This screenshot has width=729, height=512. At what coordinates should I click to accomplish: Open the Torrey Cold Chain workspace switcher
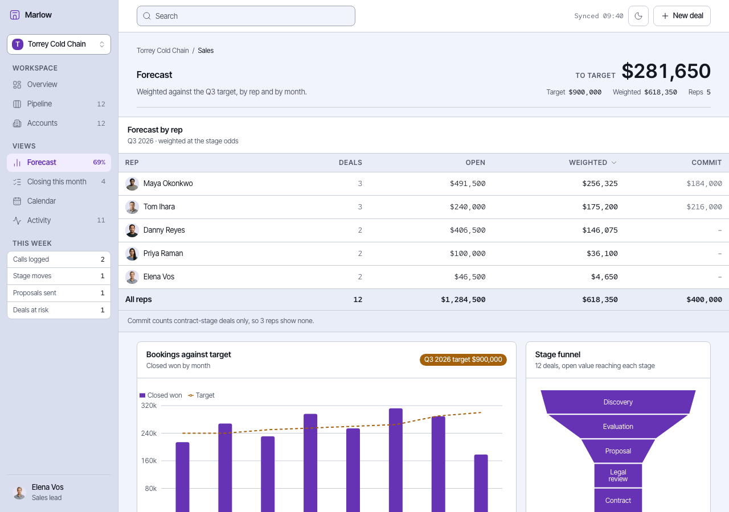coord(59,44)
